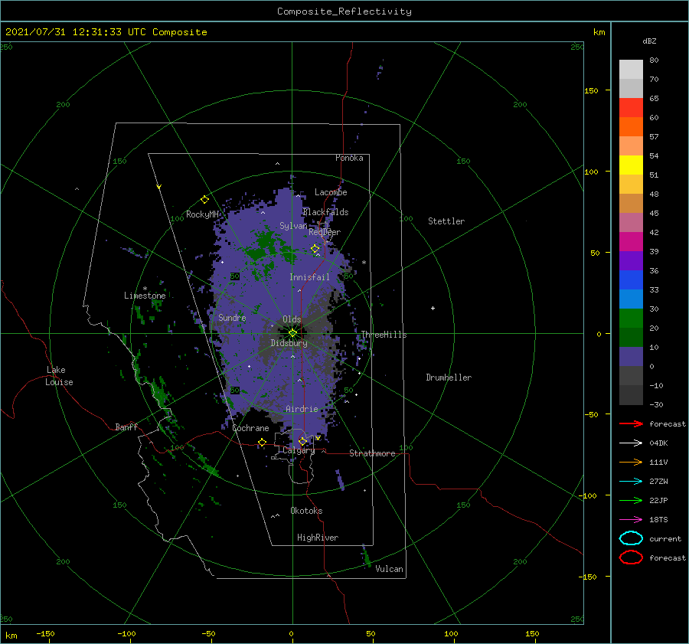Click the 36 dBZ blue swatch
This screenshot has height=644, width=689.
(631, 280)
